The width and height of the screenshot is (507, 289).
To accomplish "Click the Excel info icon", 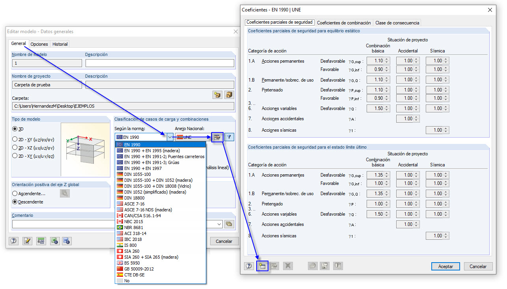I will click(x=55, y=241).
